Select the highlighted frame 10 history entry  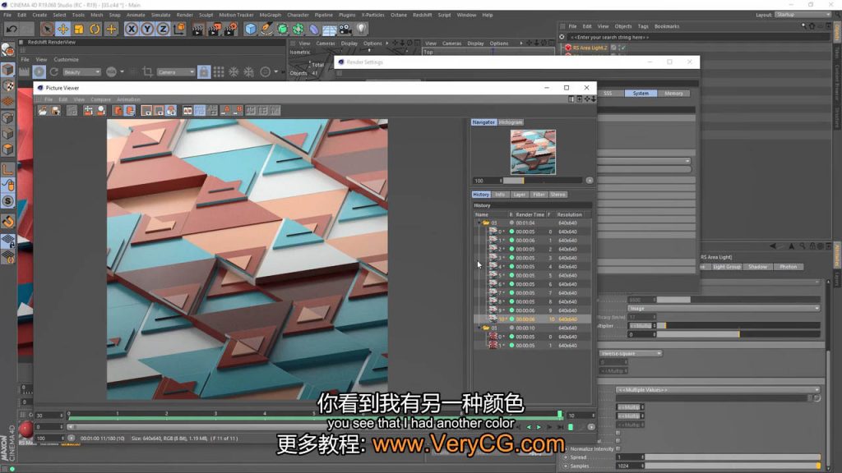[x=533, y=319]
